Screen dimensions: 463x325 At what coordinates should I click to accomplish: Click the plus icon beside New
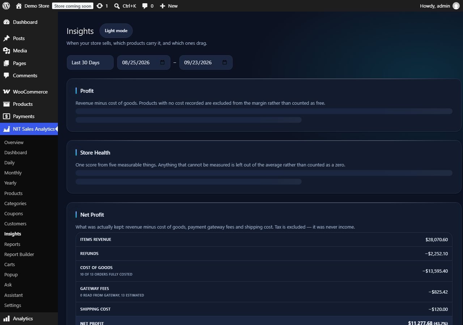pyautogui.click(x=163, y=6)
